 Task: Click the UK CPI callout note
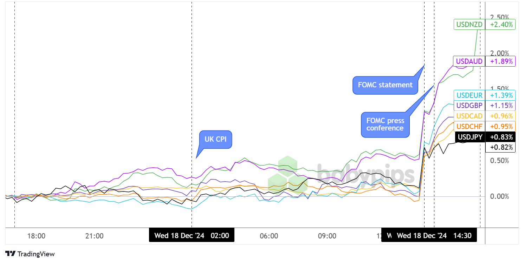[215, 140]
